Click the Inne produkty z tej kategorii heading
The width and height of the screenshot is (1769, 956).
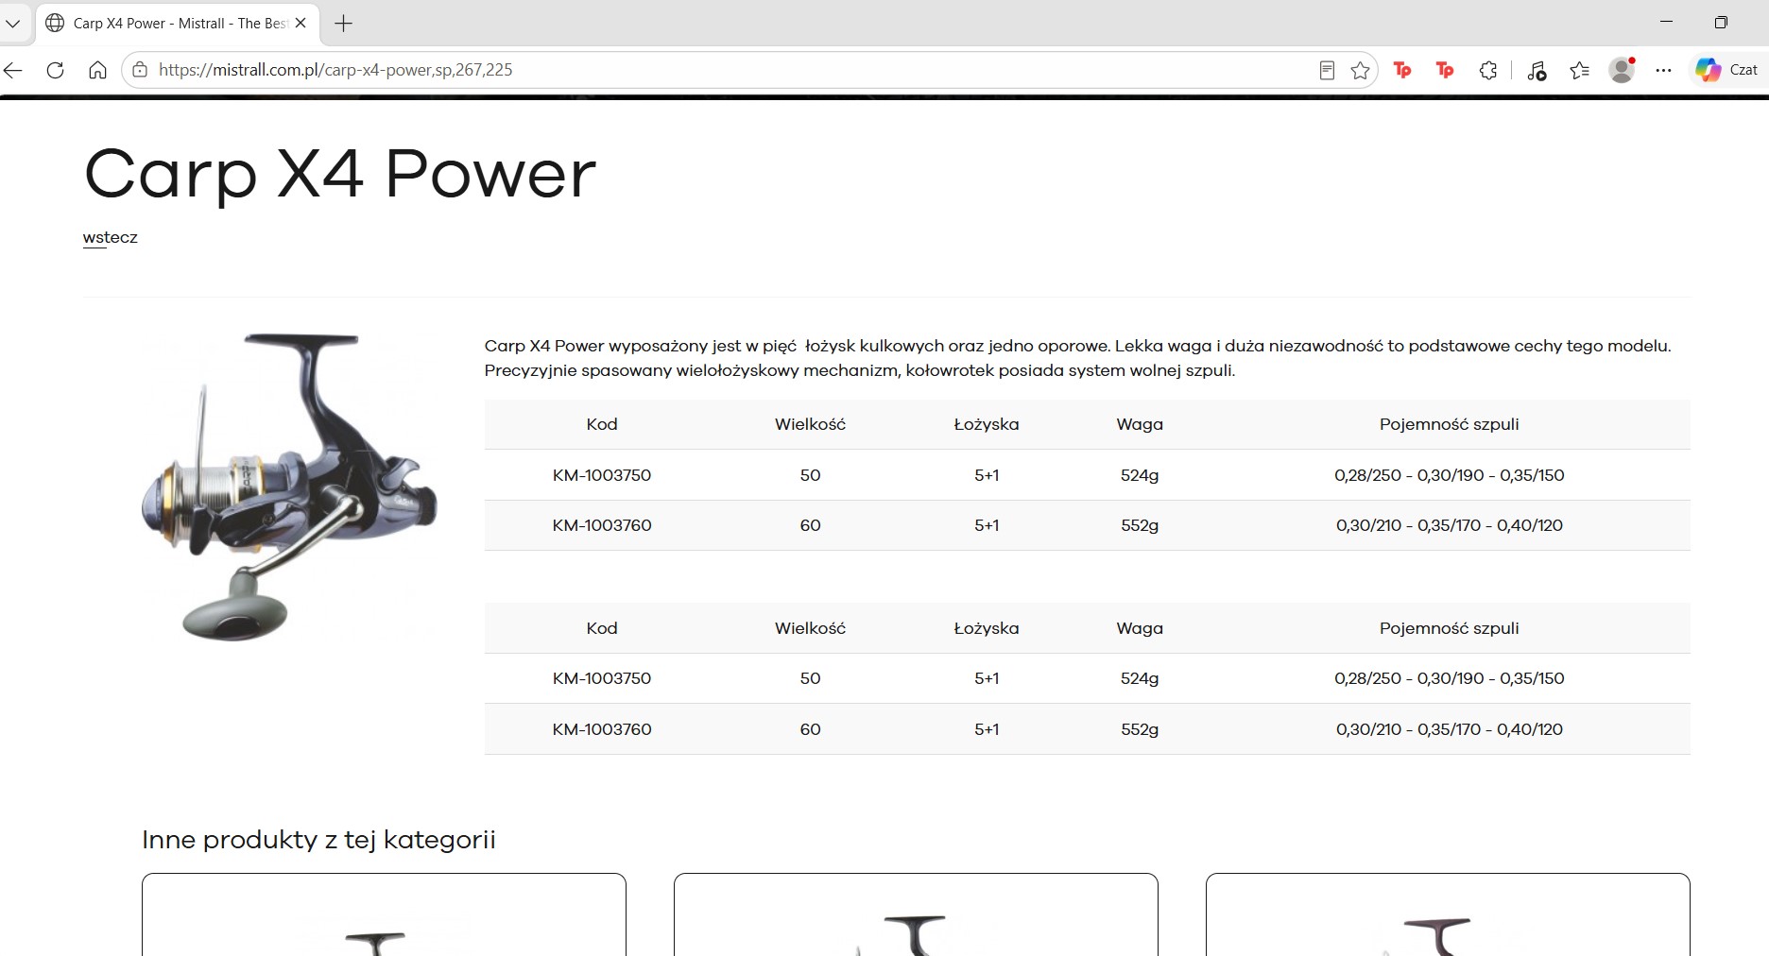click(318, 840)
